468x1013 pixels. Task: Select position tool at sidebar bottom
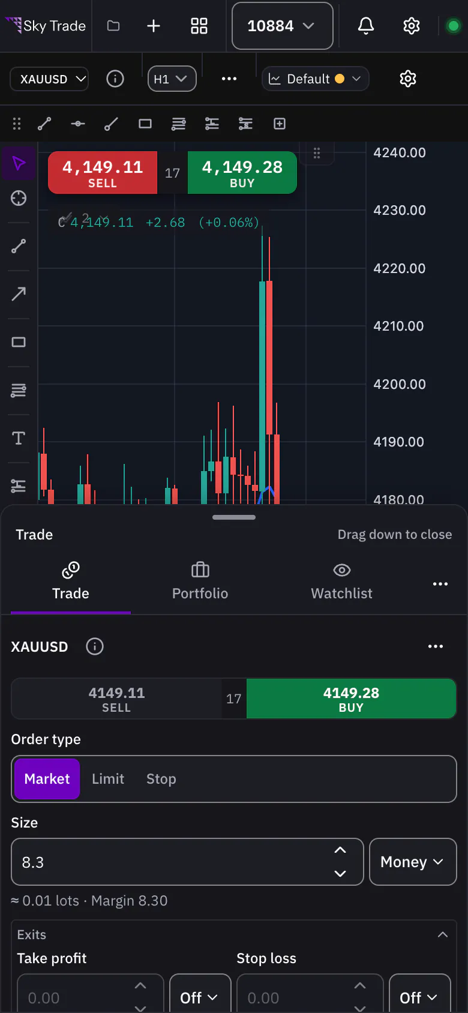(19, 485)
